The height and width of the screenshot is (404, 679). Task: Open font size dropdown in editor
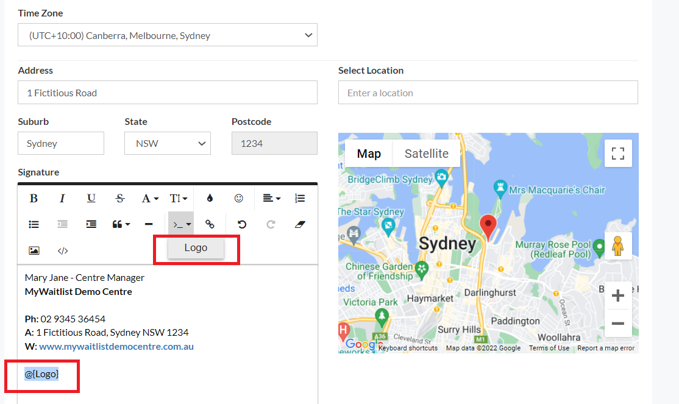click(179, 198)
